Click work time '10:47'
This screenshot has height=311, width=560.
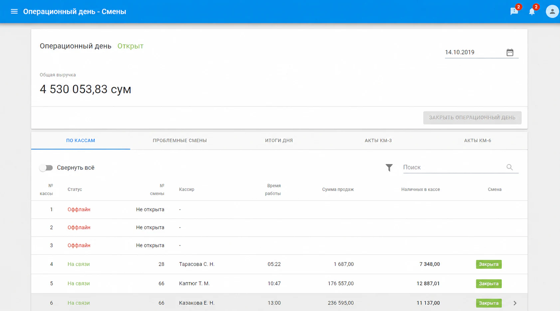pos(274,283)
